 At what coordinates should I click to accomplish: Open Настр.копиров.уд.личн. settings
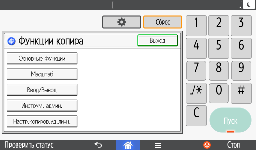coord(42,121)
